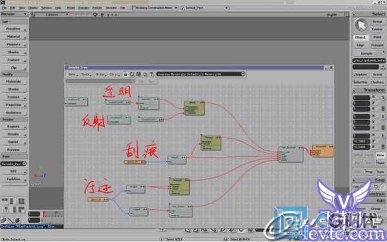Click the translation Y field showing -0.3983
Viewport: 387px width, 242px height.
pyautogui.click(x=361, y=141)
